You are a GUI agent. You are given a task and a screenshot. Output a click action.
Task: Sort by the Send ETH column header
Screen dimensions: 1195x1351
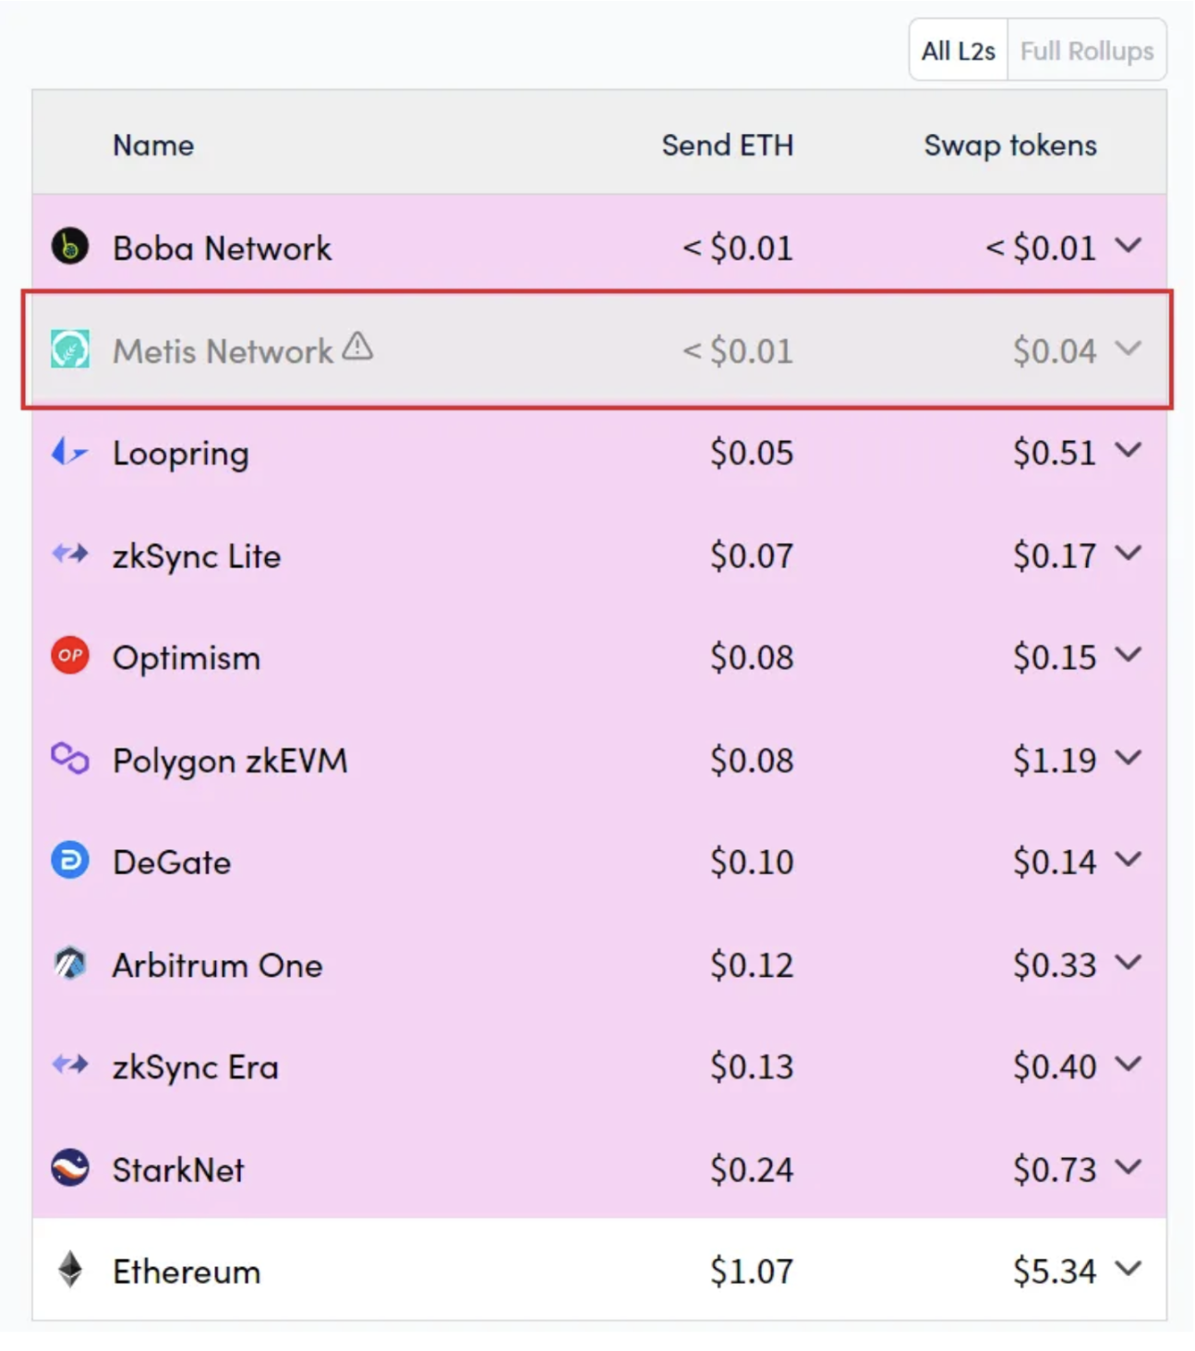728,145
